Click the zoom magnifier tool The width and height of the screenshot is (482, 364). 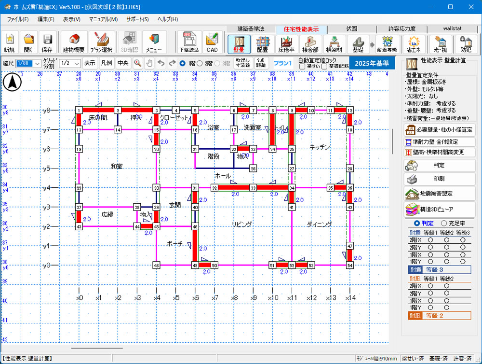[138, 63]
